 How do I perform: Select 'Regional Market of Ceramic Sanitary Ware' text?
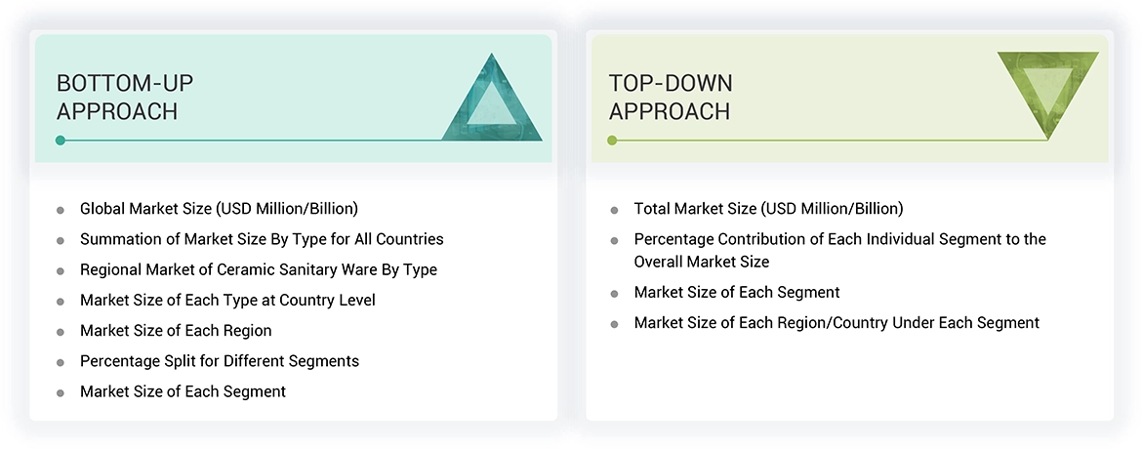click(x=259, y=269)
